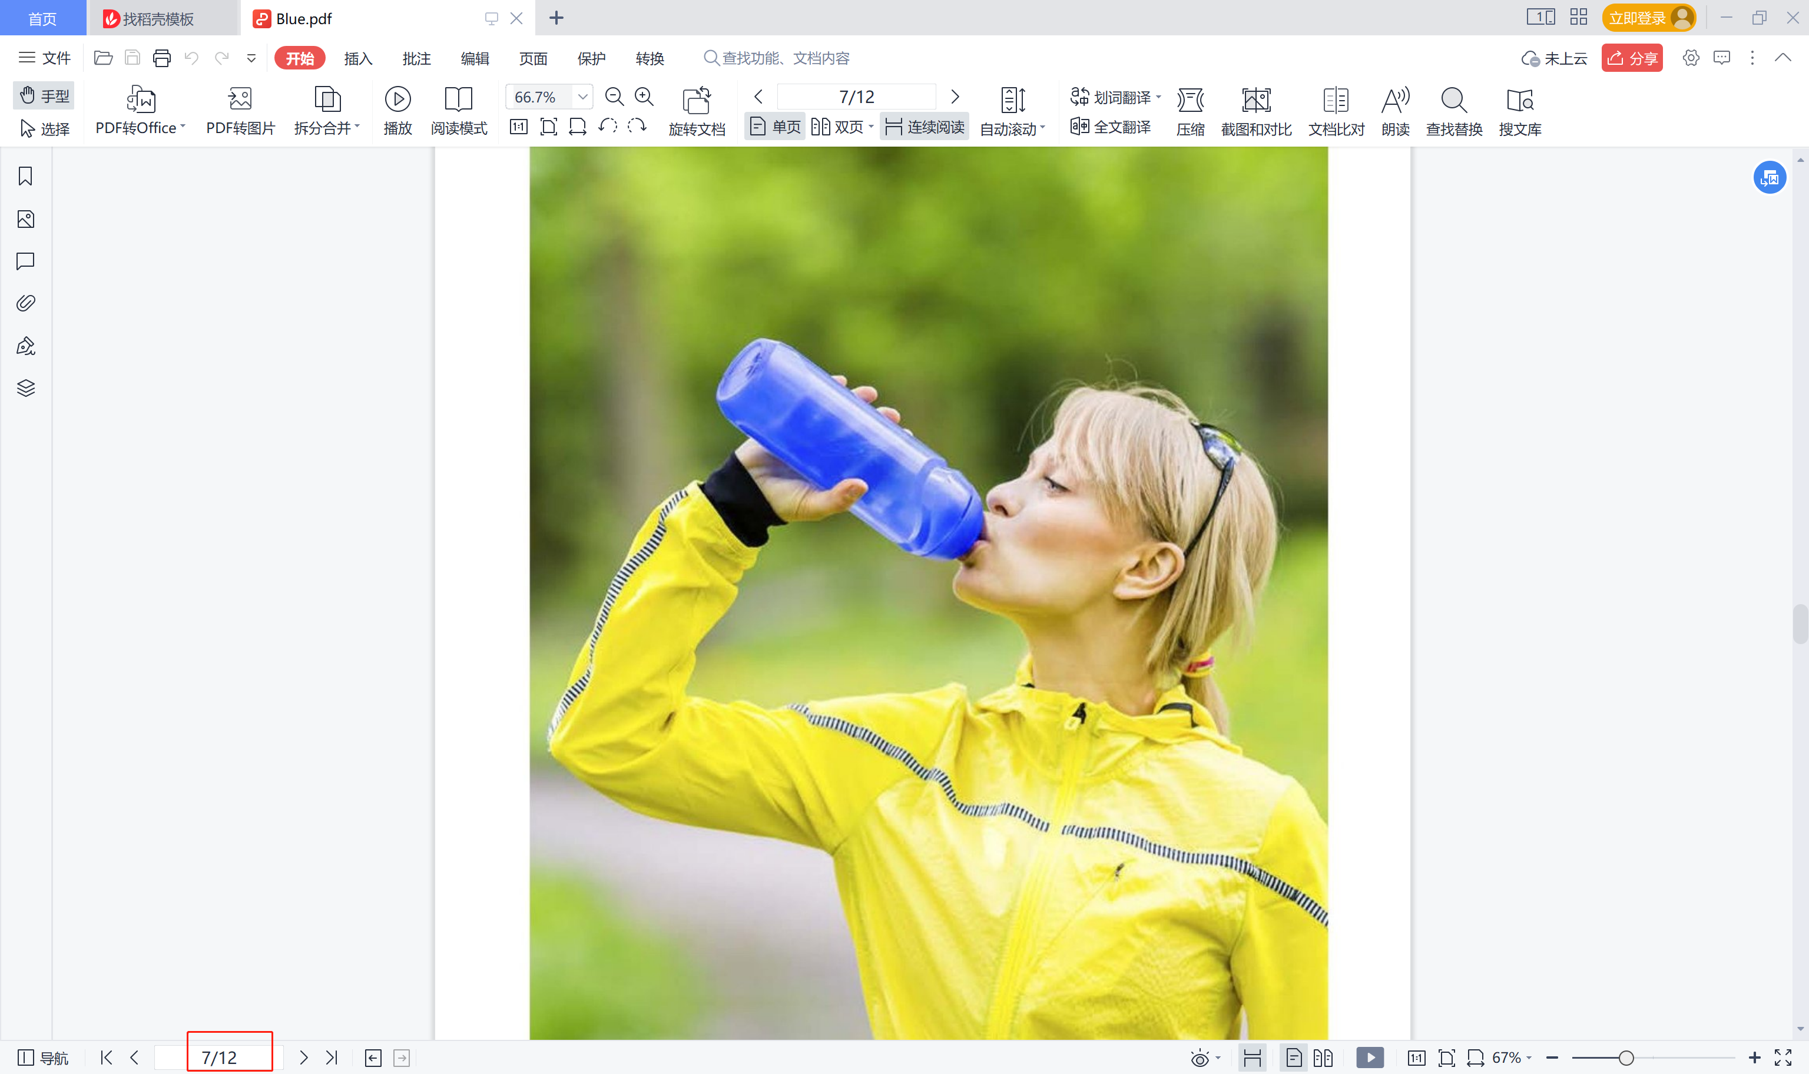This screenshot has height=1074, width=1809.
Task: Toggle eye-protection mode in the status bar
Action: pyautogui.click(x=1201, y=1057)
